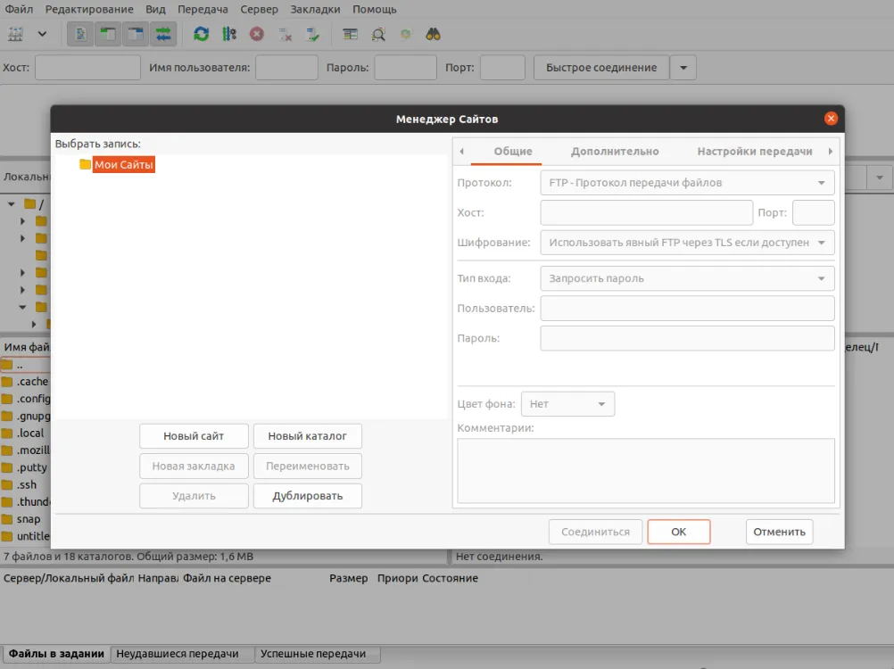Toggle local directory tree icon
The image size is (894, 669).
point(108,34)
